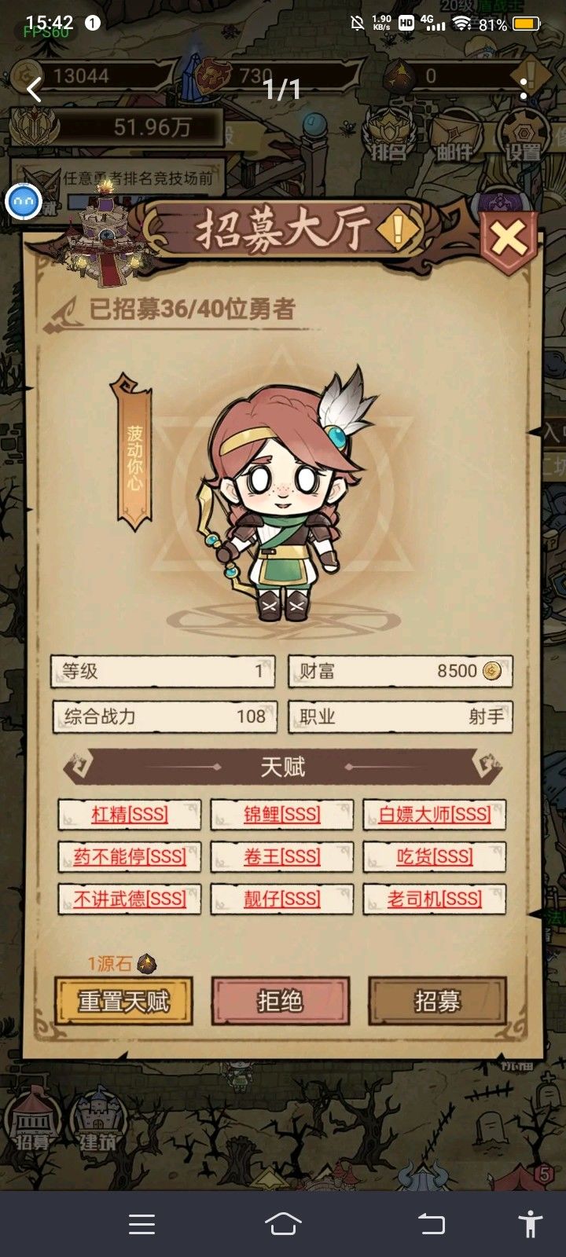Tap the back arrow at top left
566x1257 pixels.
(34, 90)
